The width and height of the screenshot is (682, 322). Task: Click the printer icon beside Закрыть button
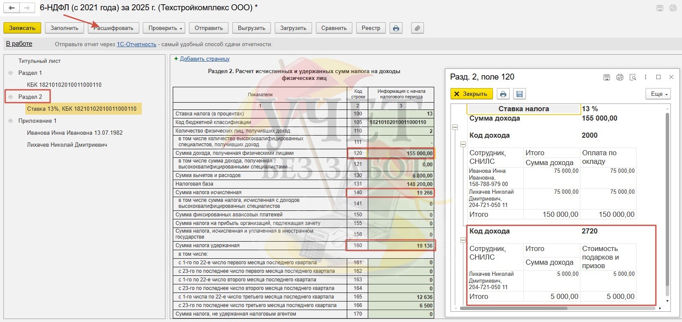click(503, 94)
